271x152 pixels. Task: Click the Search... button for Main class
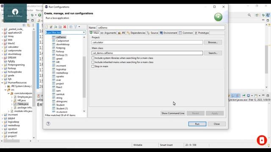coord(213,53)
